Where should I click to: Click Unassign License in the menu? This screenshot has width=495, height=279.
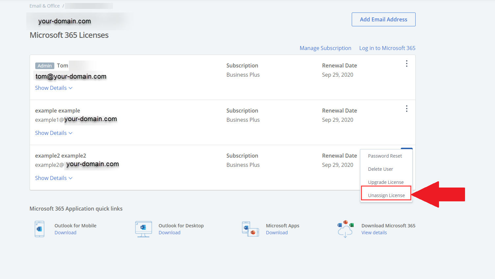pyautogui.click(x=386, y=195)
